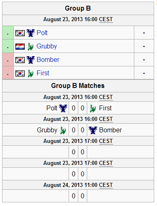Click the green placement cell beside Polt
This screenshot has width=157, height=206.
[8, 33]
